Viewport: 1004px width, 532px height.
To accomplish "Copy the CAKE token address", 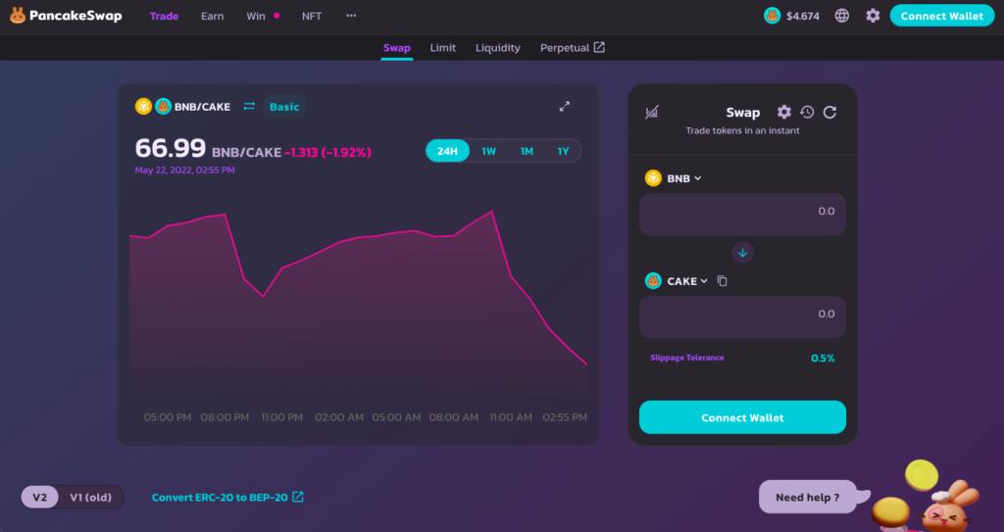I will (723, 281).
